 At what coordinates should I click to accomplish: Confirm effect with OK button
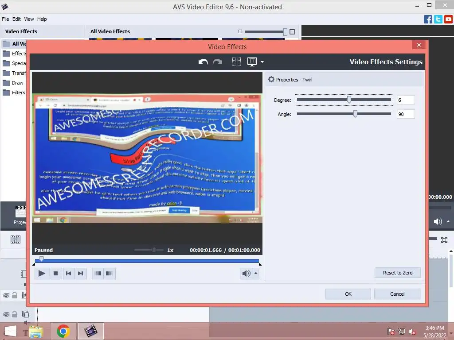(348, 294)
